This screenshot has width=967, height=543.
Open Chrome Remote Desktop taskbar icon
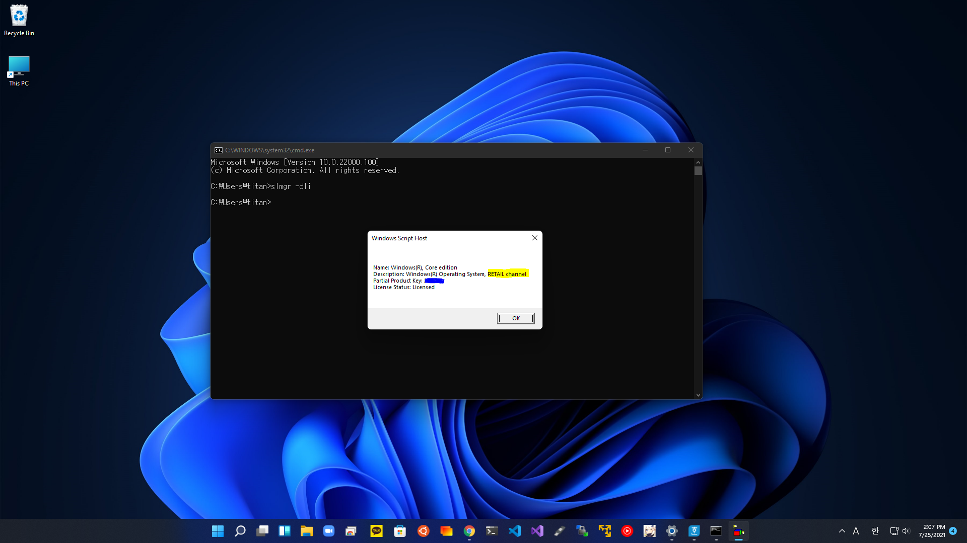click(x=351, y=531)
